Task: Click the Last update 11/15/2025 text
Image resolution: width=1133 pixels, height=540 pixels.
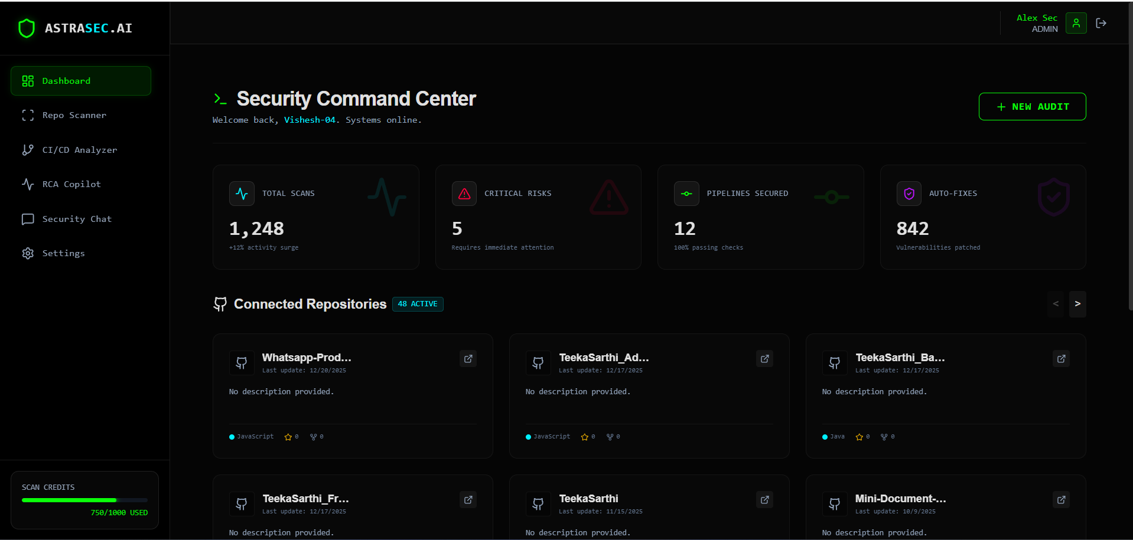Action: coord(601,512)
